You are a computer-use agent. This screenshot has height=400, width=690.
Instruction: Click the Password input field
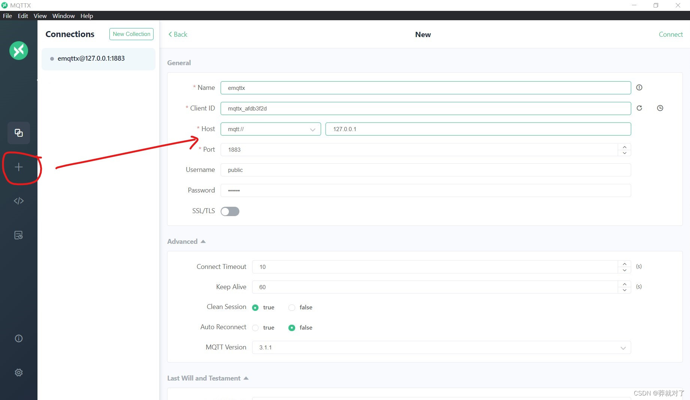click(x=426, y=191)
